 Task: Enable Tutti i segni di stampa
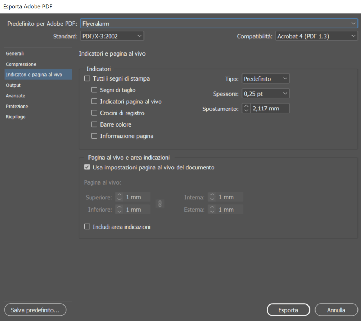point(87,78)
